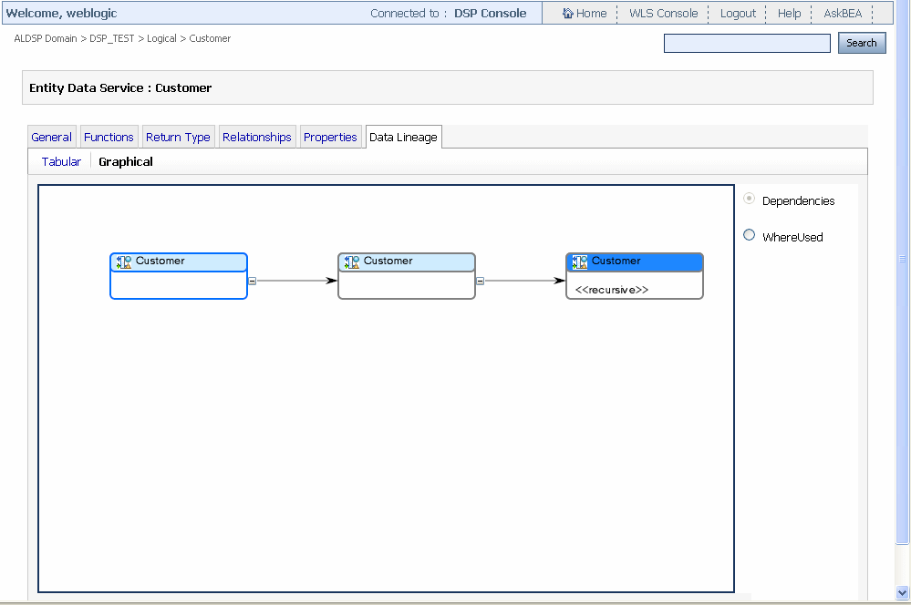
Task: Open the General tab
Action: 52,137
